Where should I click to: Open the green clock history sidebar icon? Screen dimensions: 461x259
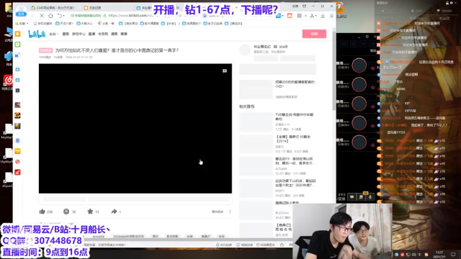pyautogui.click(x=17, y=45)
